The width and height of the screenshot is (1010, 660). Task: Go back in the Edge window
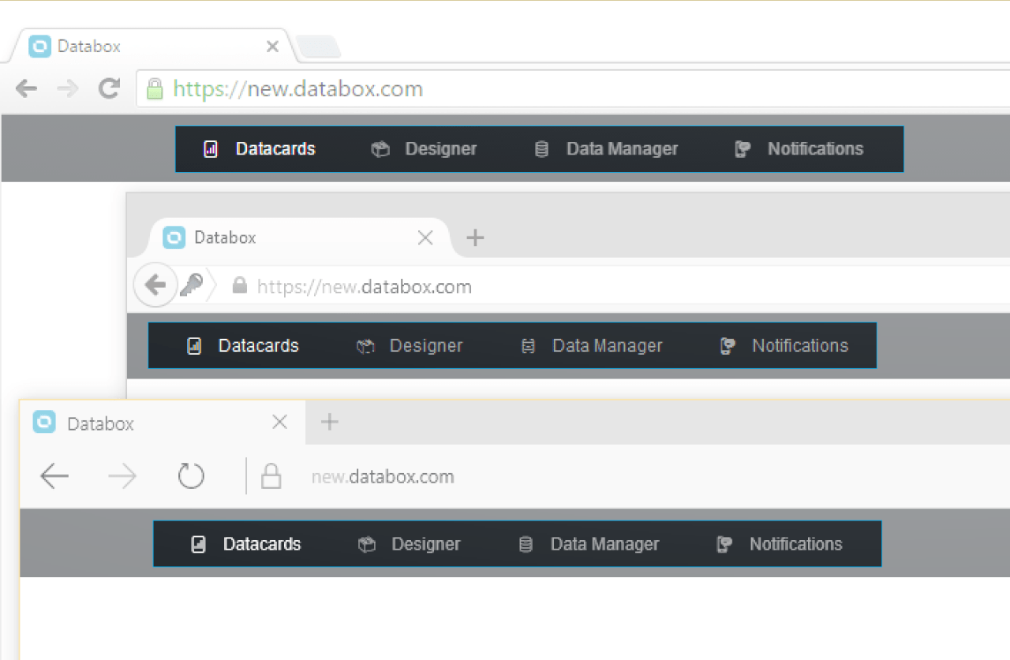(54, 476)
